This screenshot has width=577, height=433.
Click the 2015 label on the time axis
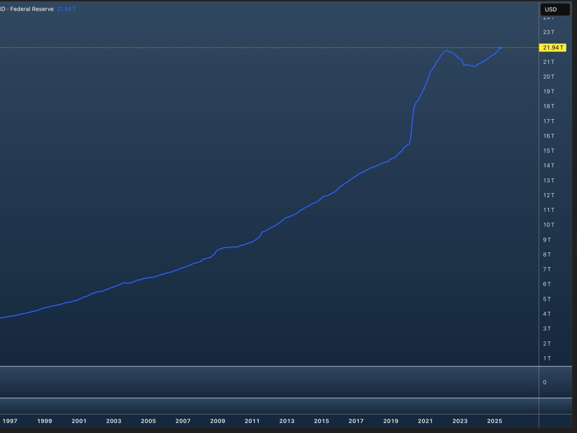pyautogui.click(x=322, y=421)
